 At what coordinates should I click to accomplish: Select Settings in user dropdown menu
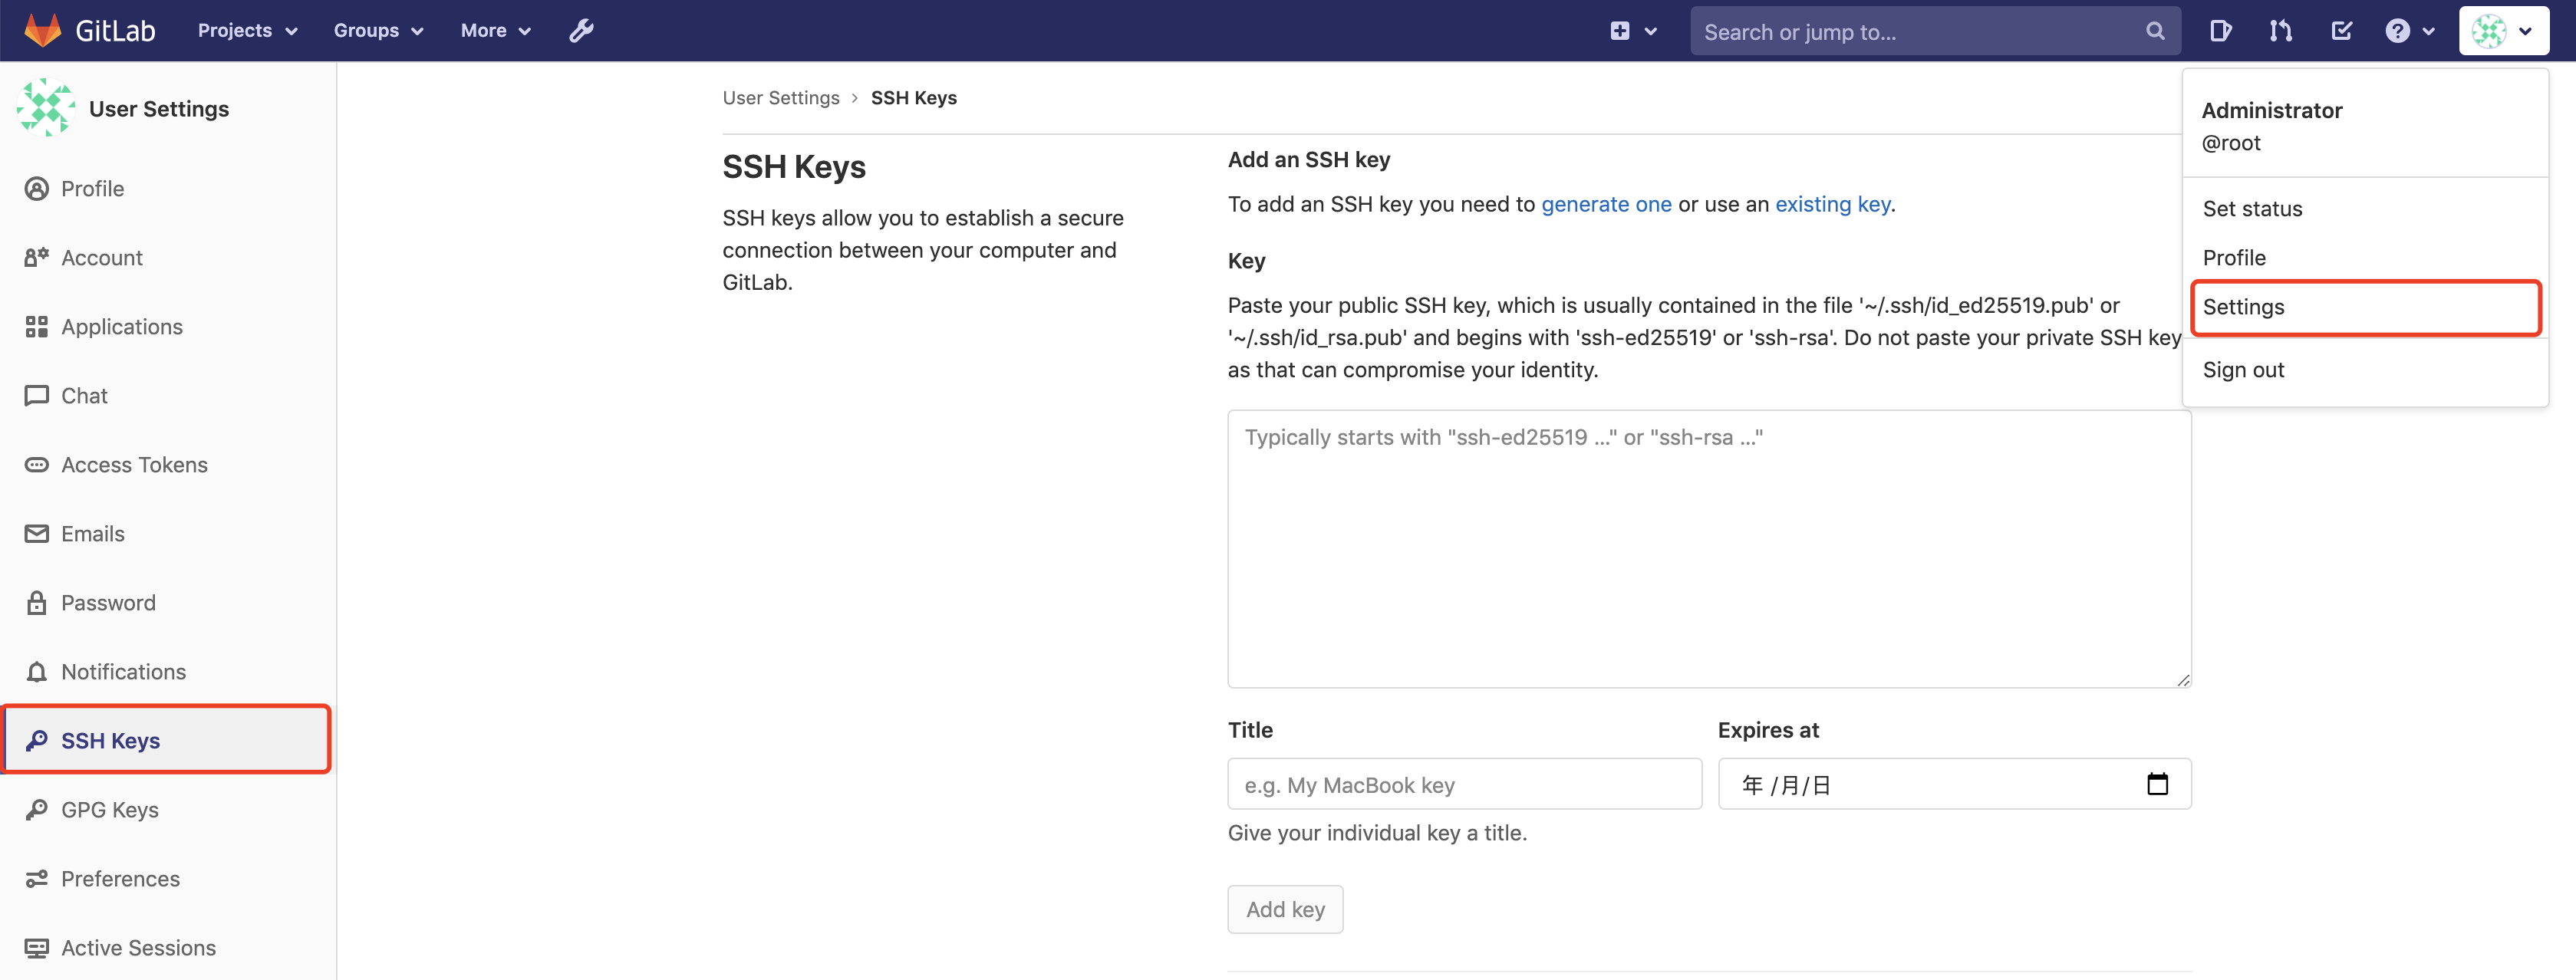2365,307
